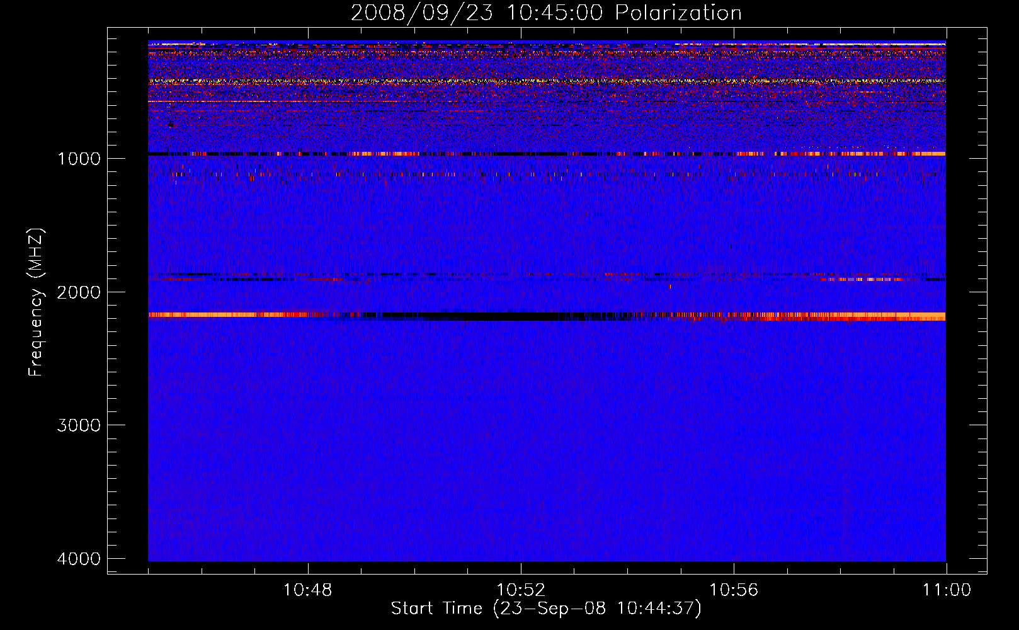Click the plot title '2008/09/23 10:45:00 Polarization'

546,13
